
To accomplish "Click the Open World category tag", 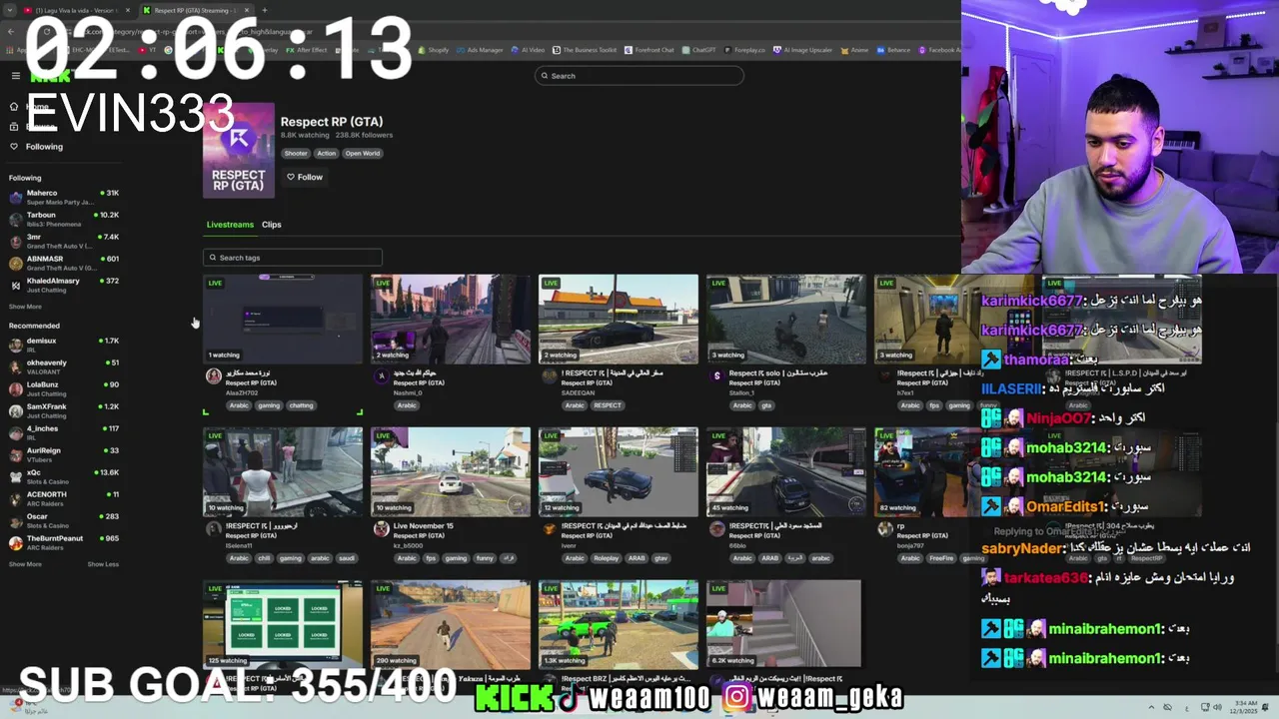I will click(363, 153).
